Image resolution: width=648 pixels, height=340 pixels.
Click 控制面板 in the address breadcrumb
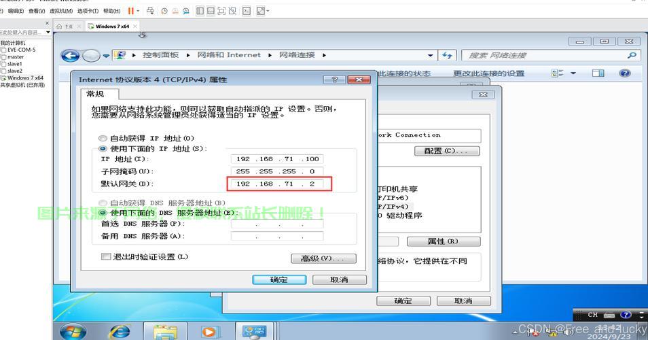(160, 55)
